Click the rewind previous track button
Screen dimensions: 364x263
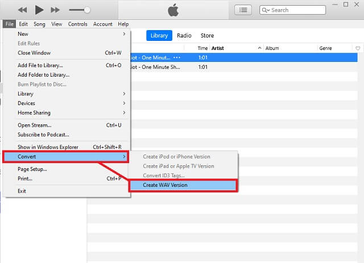(23, 10)
